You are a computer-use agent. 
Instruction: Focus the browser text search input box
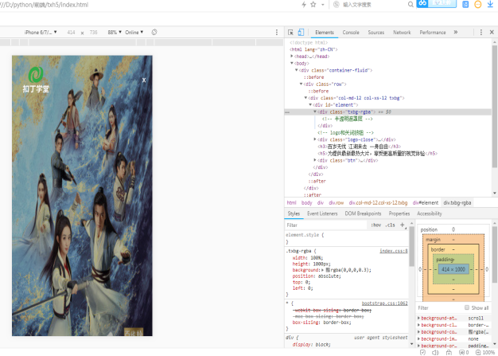pos(373,5)
